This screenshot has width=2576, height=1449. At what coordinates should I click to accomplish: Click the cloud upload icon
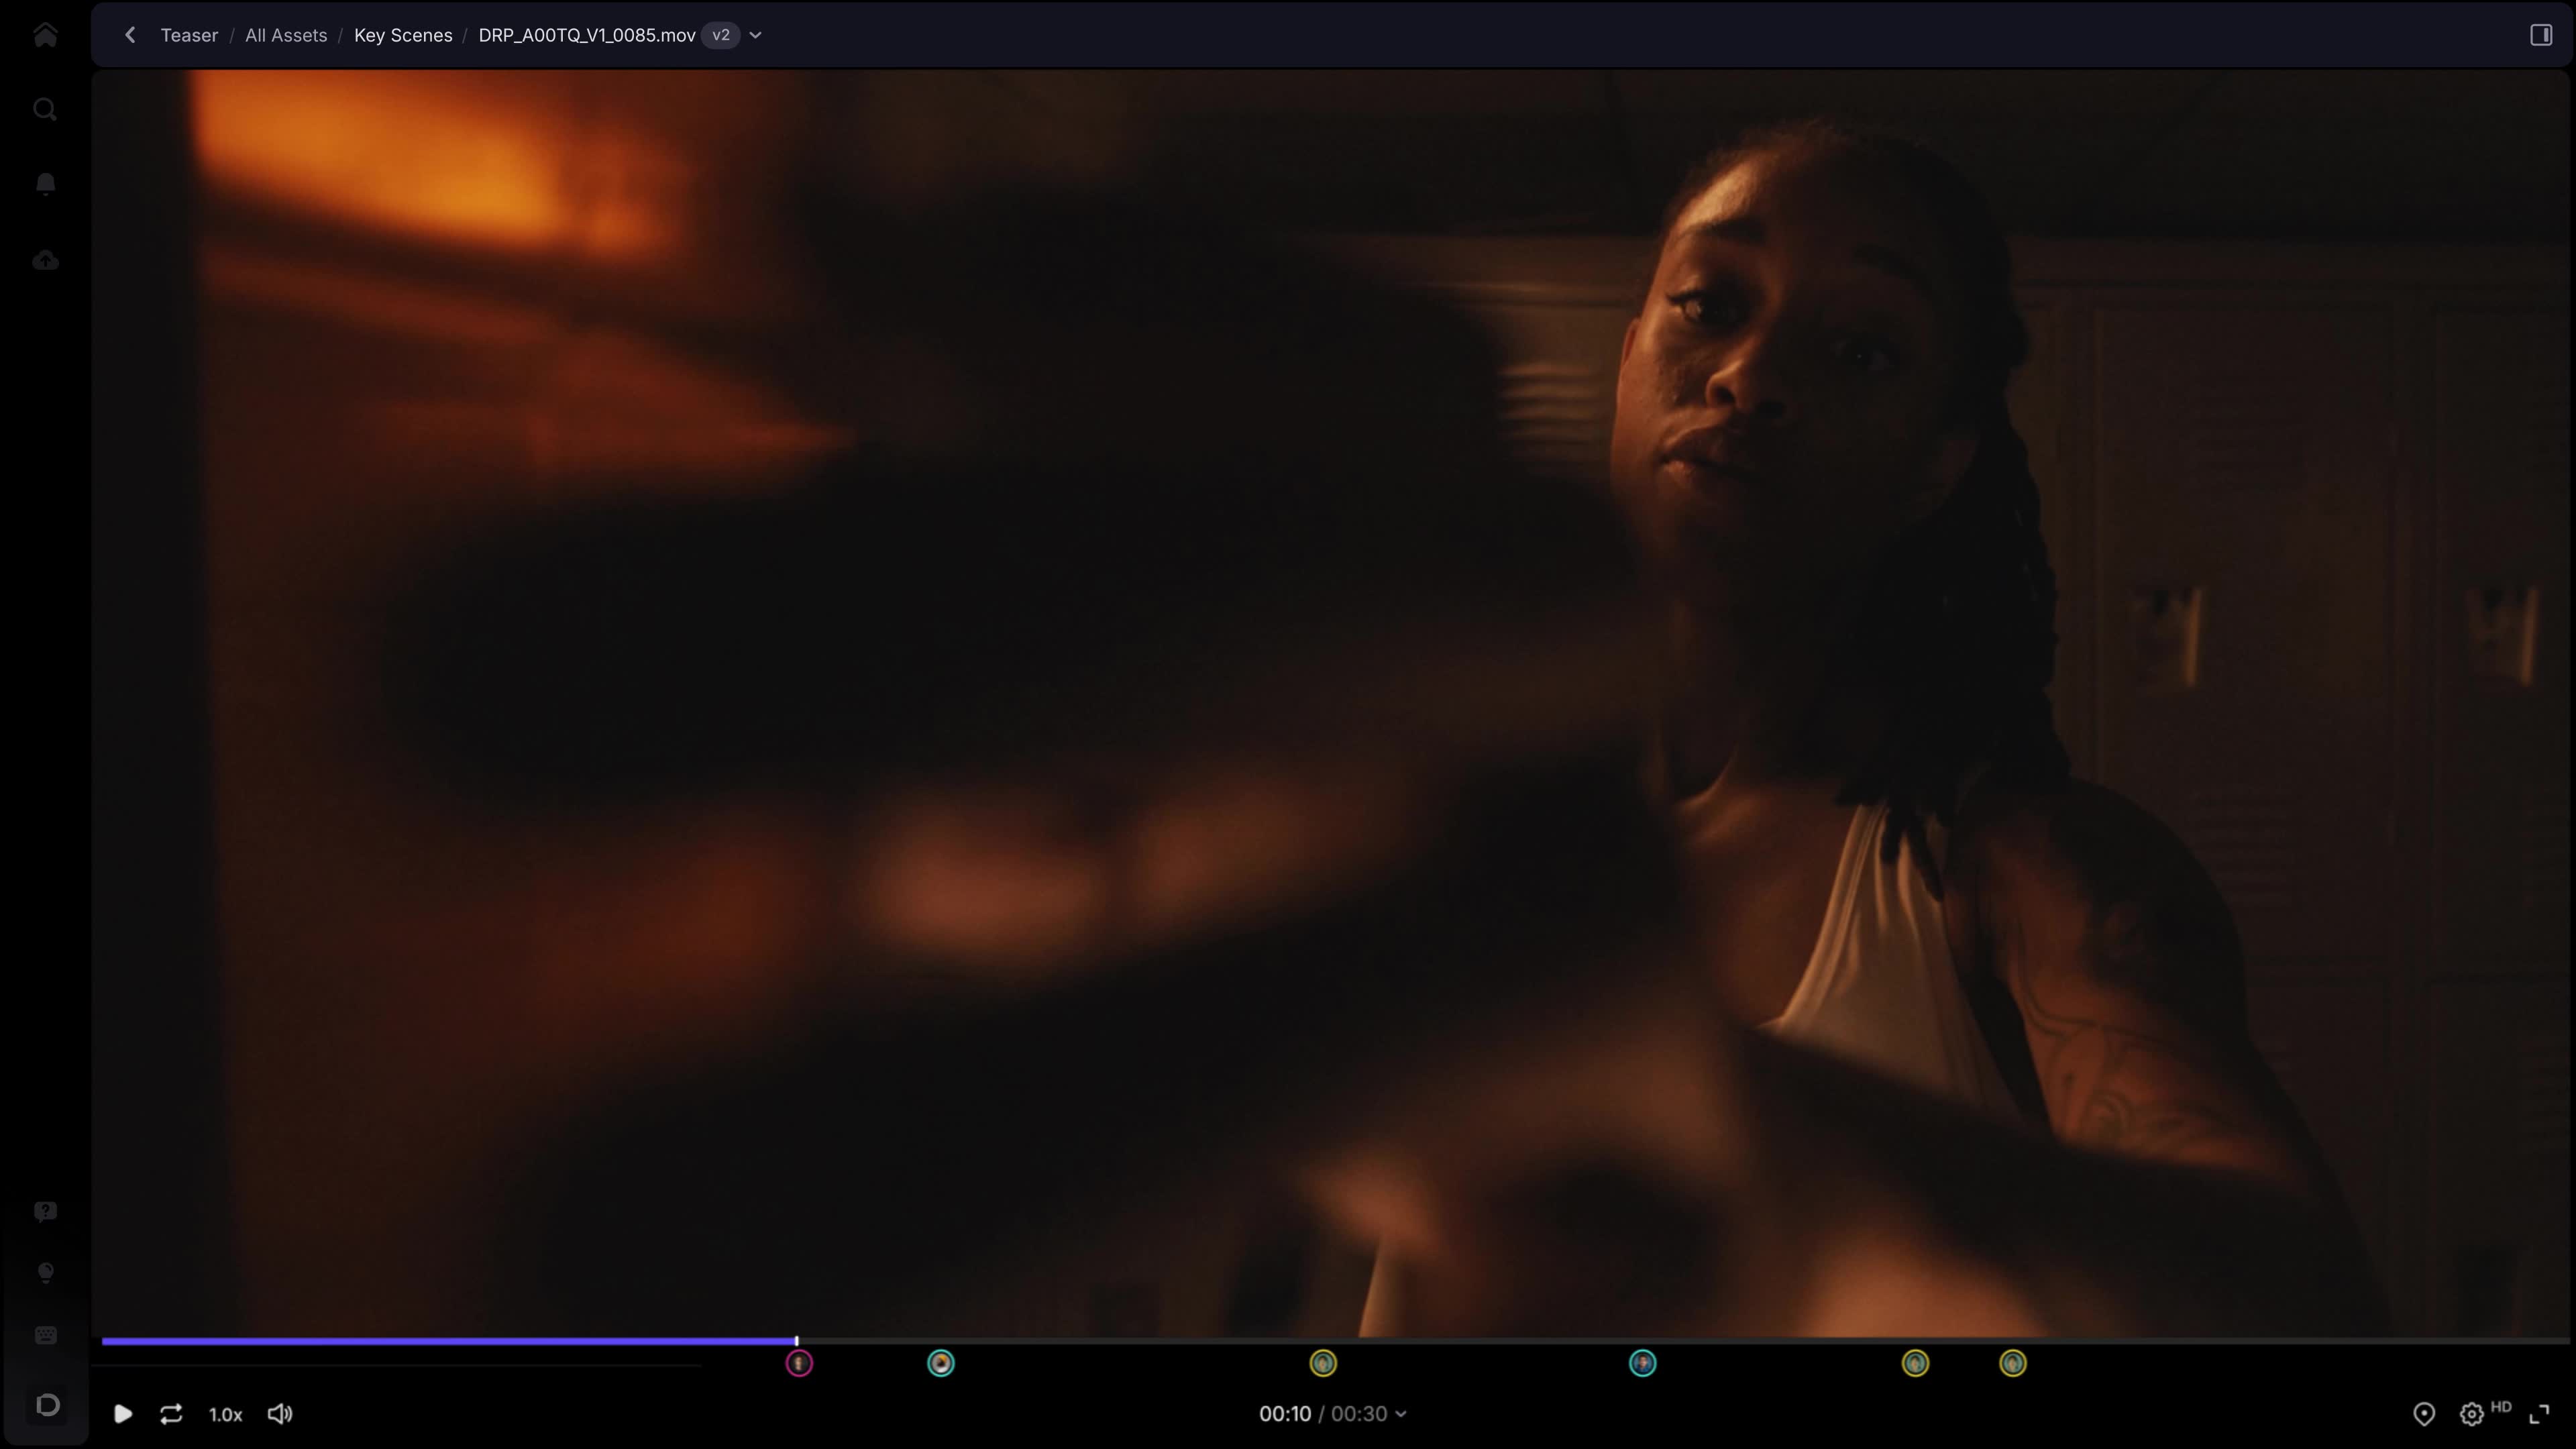45,261
